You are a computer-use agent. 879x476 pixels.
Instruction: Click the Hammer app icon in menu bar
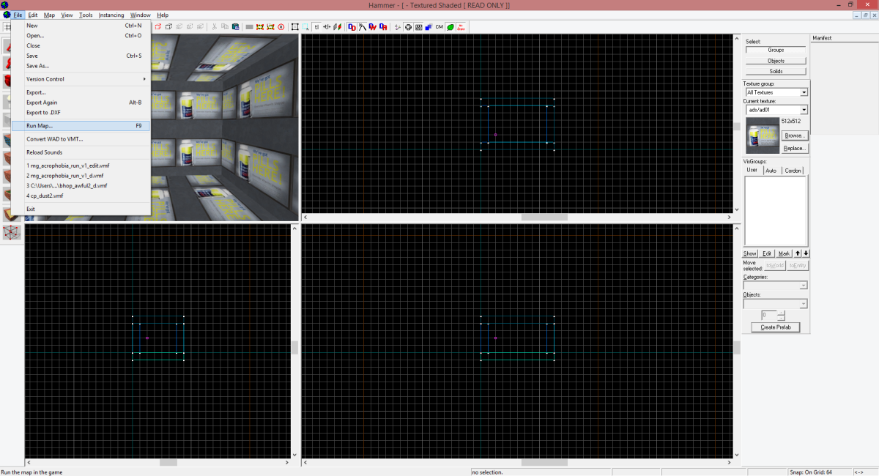point(6,15)
